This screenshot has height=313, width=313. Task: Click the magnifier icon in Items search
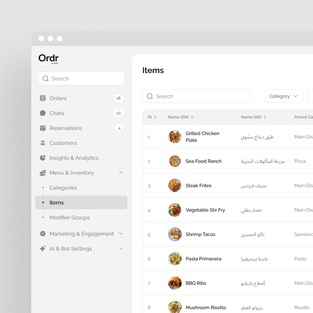150,96
